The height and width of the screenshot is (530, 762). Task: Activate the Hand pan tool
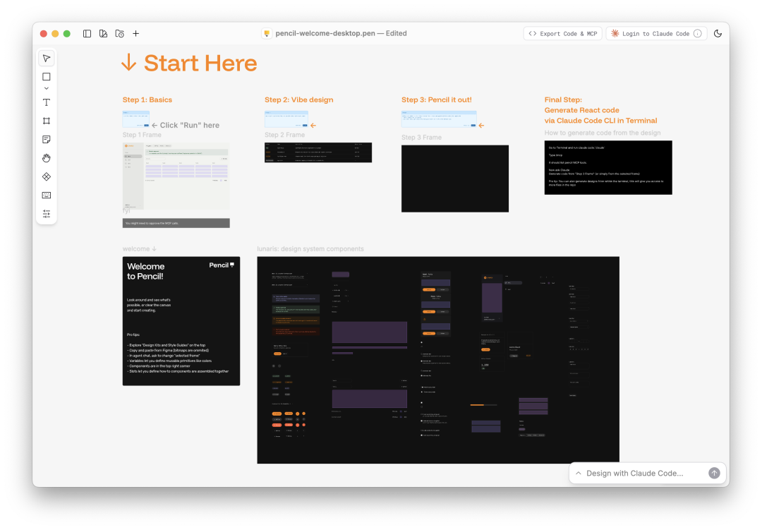pos(47,158)
